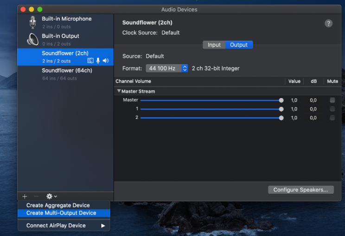Enable mute for channel 2

tap(332, 118)
